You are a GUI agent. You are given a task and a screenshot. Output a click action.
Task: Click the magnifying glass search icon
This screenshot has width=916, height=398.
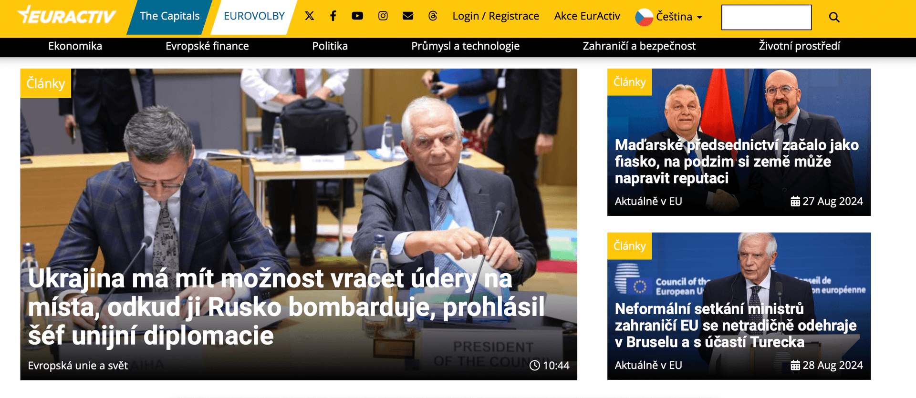tap(834, 17)
